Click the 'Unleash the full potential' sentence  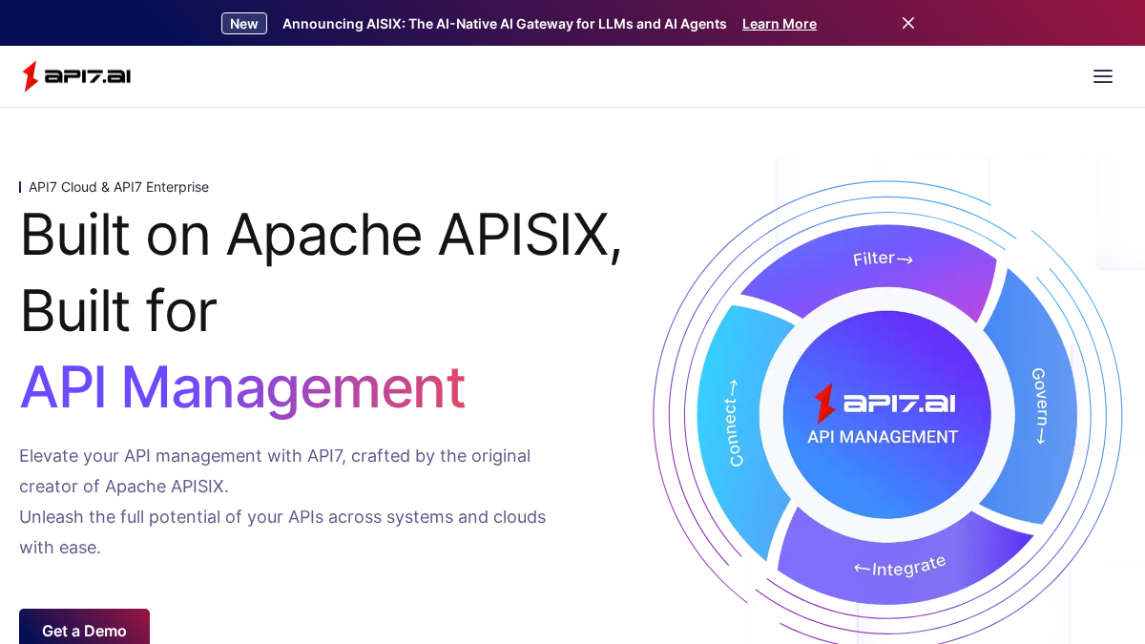(x=282, y=532)
